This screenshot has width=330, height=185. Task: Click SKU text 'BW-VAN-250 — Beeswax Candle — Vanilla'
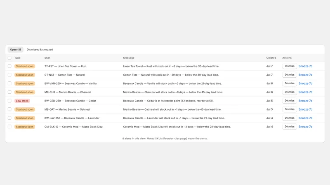point(71,83)
